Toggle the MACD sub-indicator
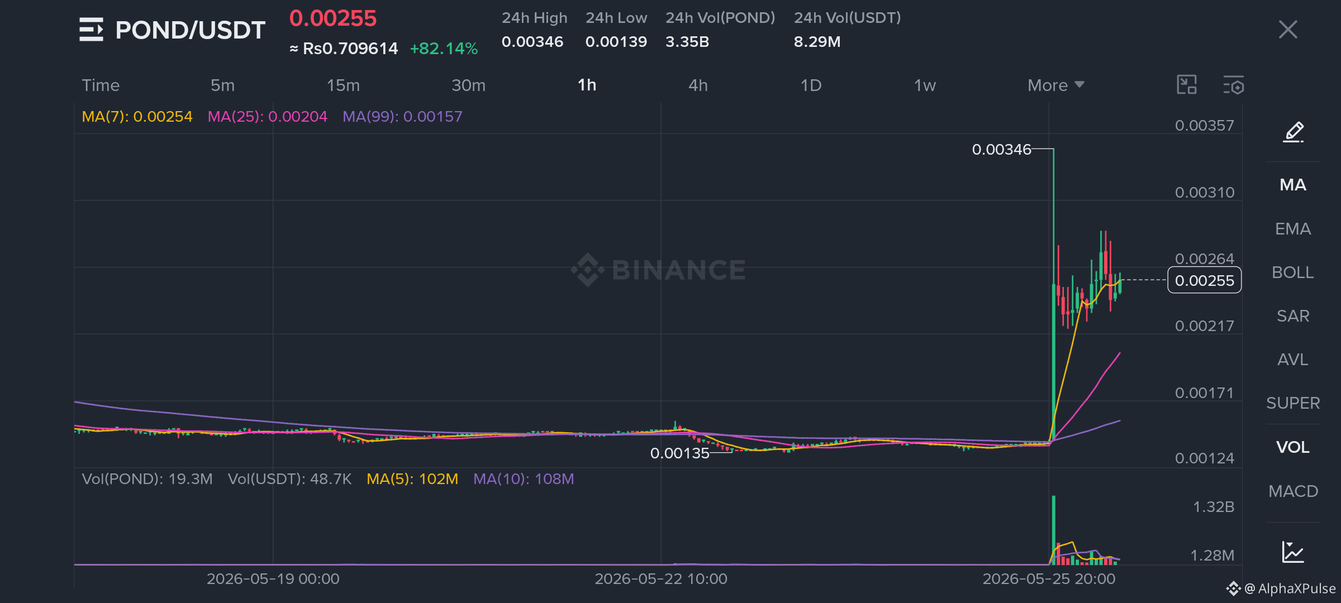The image size is (1341, 603). tap(1293, 491)
